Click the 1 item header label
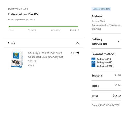This screenshot has width=129, height=125. pos(12,43)
